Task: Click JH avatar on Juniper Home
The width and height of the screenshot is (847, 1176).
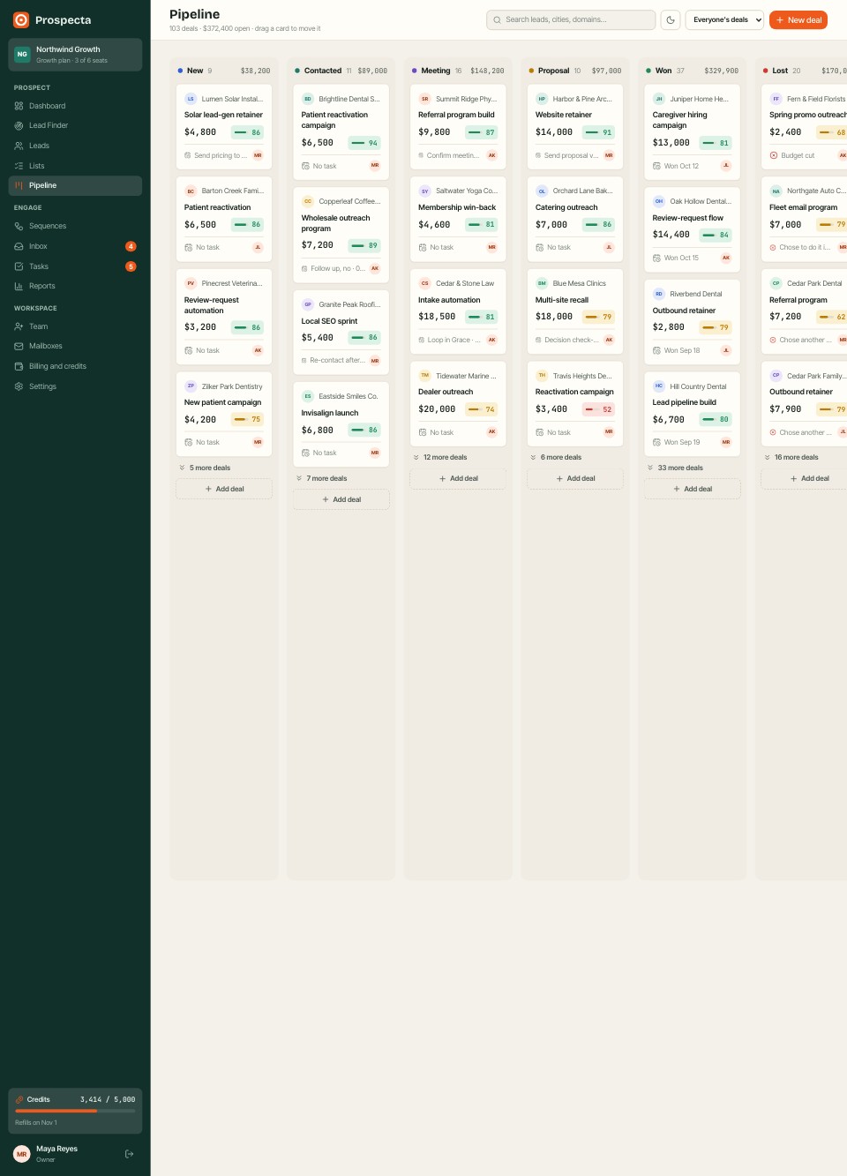Action: [x=659, y=99]
